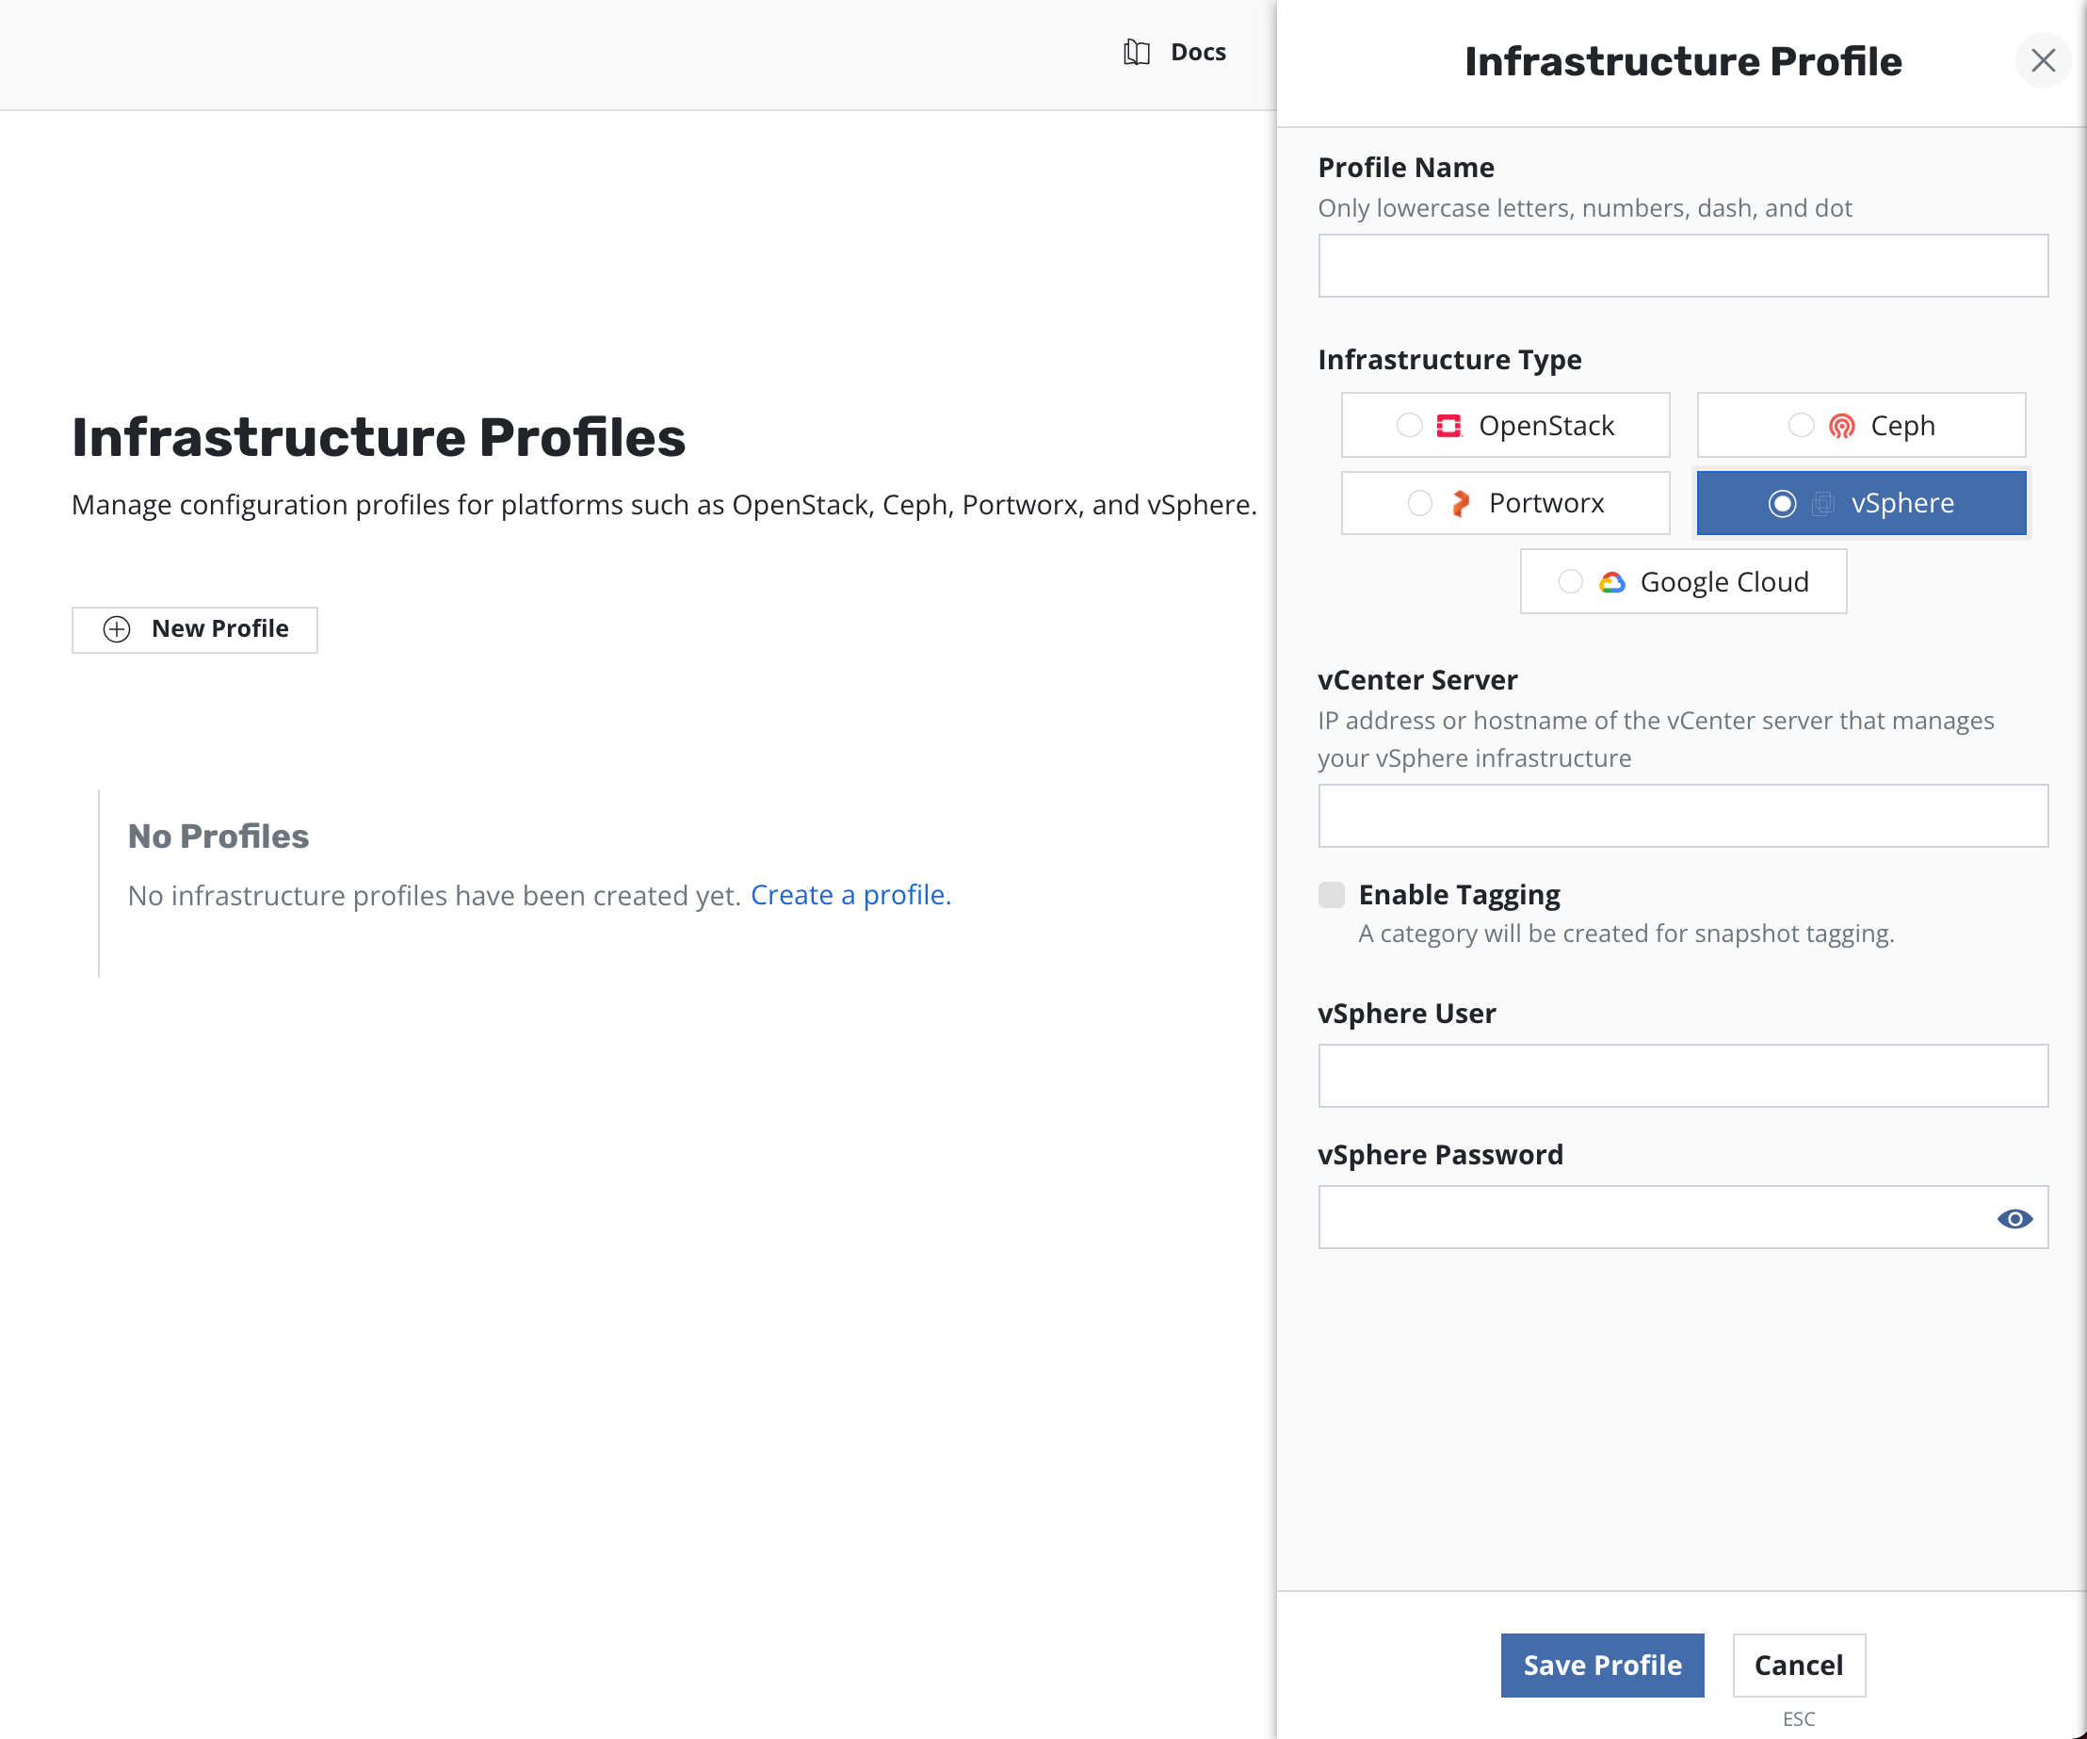Focus the Profile Name input field
Screen dimensions: 2087x1739
1681,266
